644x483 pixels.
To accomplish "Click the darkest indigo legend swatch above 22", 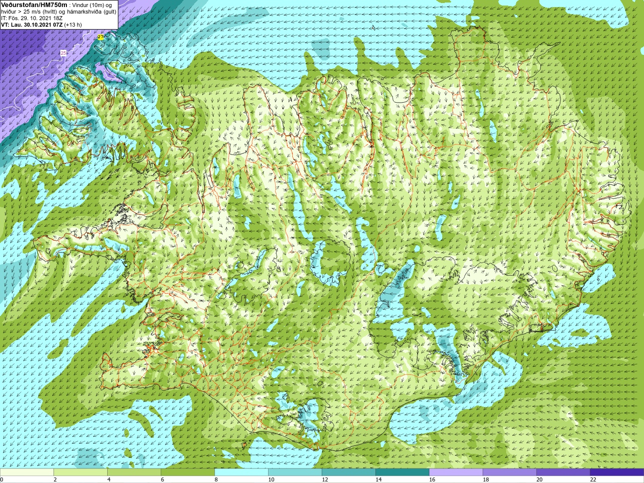I will point(617,472).
